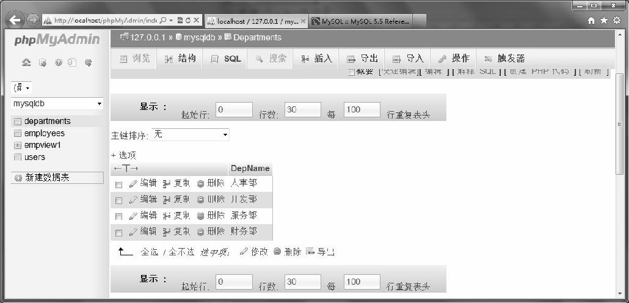This screenshot has height=303, width=629.
Task: Click the reload navigation icon in sidebar
Action: click(x=89, y=62)
